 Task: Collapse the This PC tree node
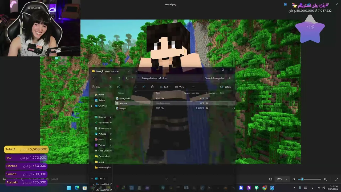[92, 179]
